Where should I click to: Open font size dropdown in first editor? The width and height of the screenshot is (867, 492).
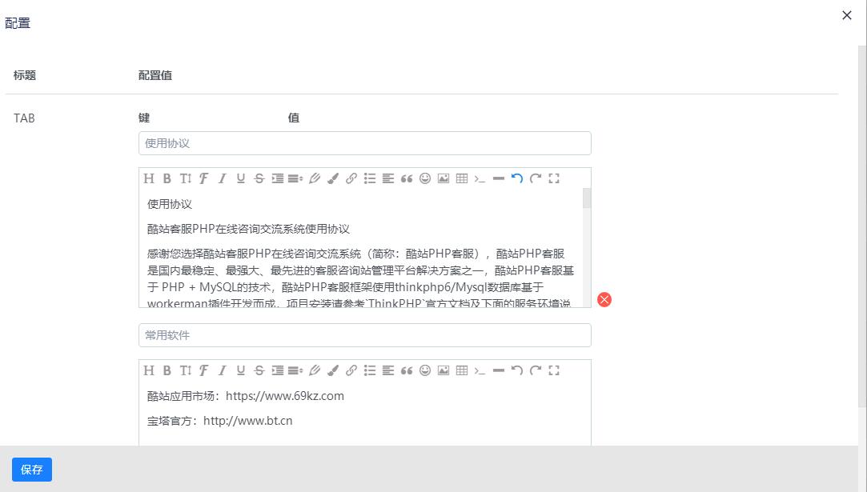coord(186,178)
